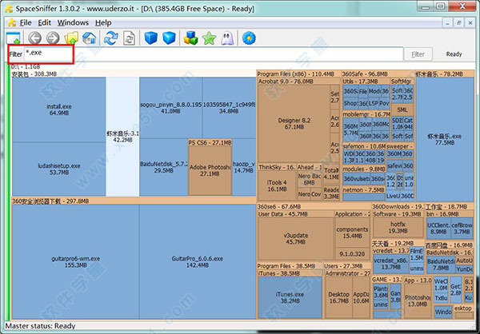Perform new master scan blue arrows icon
This screenshot has width=480, height=334.
tap(111, 38)
